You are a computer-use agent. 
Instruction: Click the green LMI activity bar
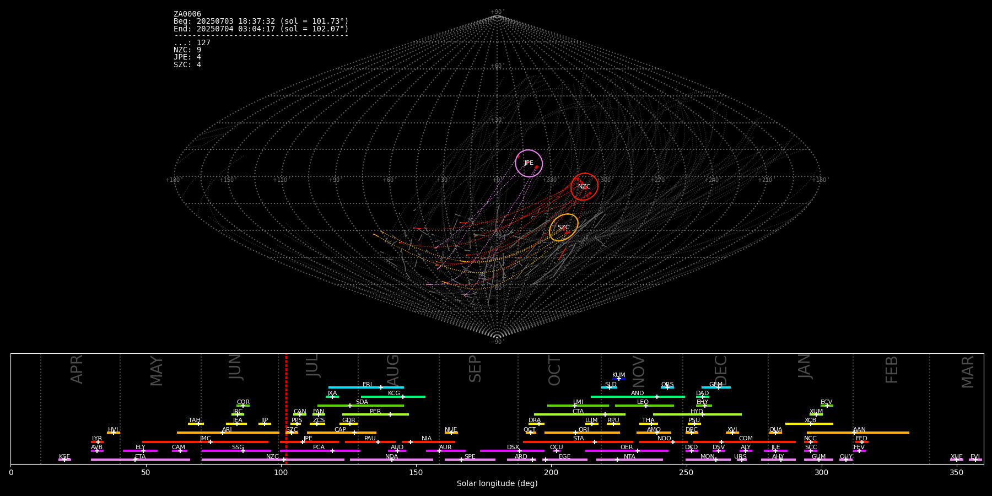(578, 406)
